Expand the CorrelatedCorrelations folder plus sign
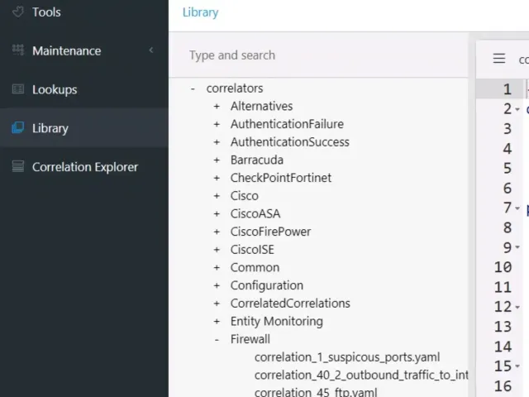This screenshot has height=397, width=529. [x=217, y=304]
